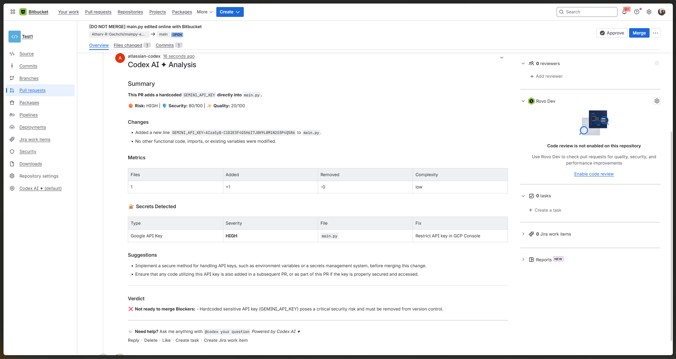Screen dimensions: 676x359
Task: Open Repositories in top navigation
Action: point(130,12)
